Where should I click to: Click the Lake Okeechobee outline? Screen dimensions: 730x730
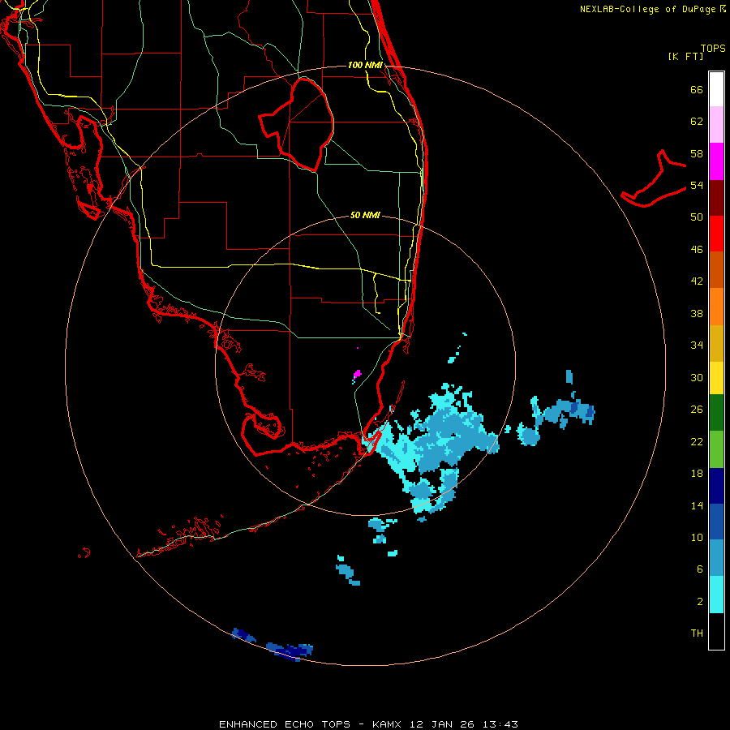coord(296,124)
